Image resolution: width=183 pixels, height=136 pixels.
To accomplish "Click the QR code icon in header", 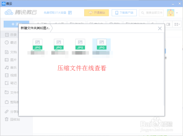I will pyautogui.click(x=70, y=13).
